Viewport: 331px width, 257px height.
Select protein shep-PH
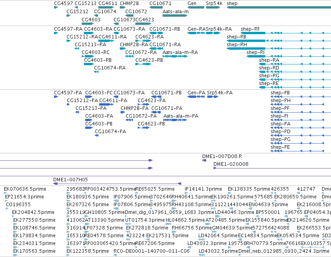[280, 101]
